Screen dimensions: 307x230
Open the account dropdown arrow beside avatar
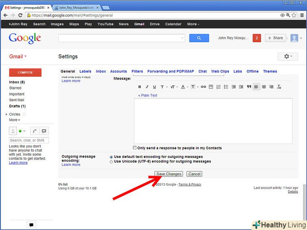301,38
